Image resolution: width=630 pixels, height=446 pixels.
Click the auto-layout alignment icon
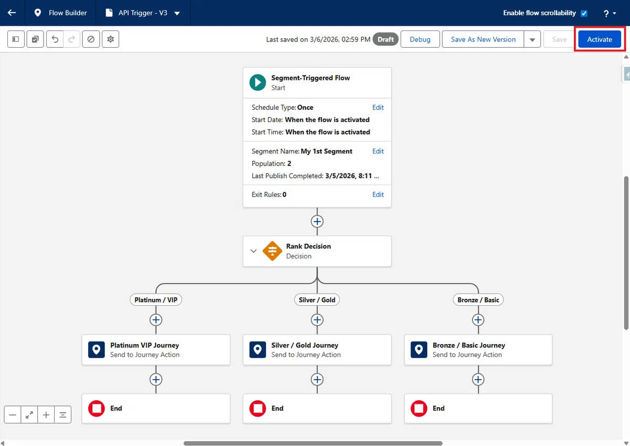pyautogui.click(x=63, y=415)
